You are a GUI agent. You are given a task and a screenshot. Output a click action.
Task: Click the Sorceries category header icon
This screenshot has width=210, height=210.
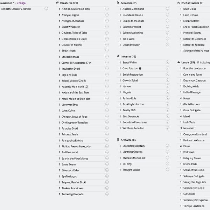118,3
